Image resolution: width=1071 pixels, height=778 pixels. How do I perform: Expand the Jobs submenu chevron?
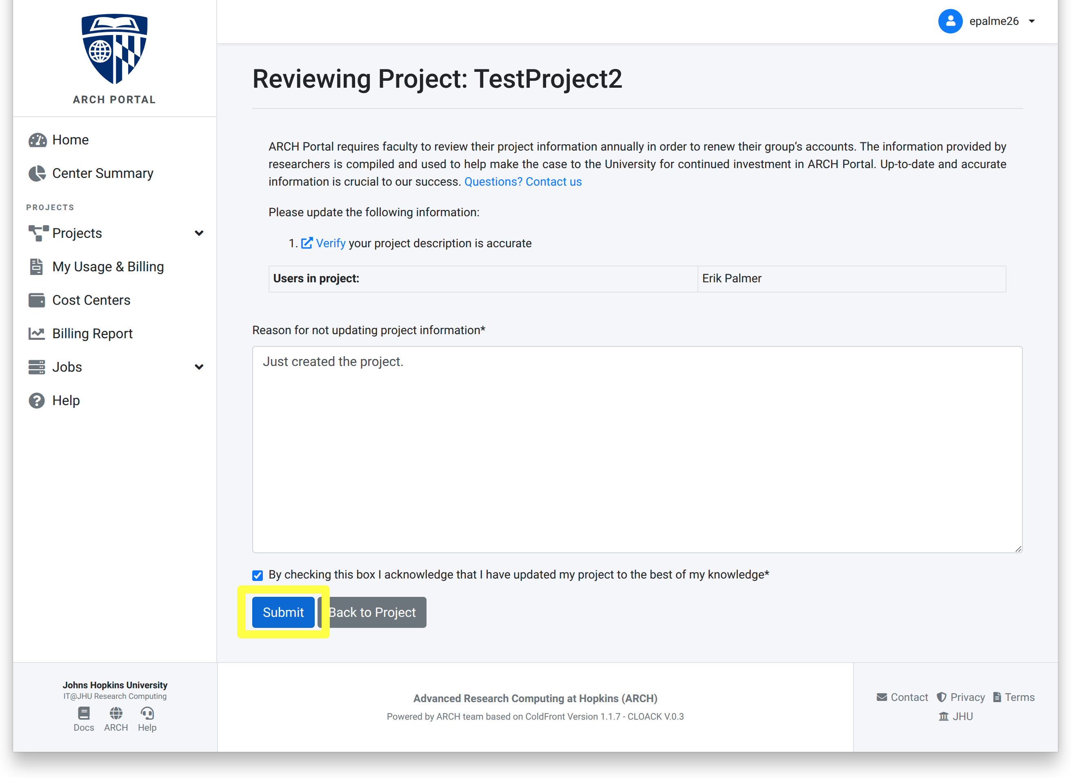coord(199,367)
